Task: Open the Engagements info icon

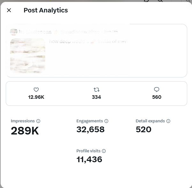Action: coord(106,121)
